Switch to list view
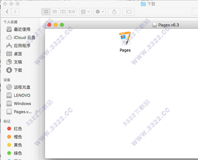 coord(54,12)
